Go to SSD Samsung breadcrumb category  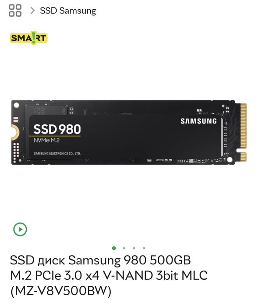pyautogui.click(x=68, y=11)
